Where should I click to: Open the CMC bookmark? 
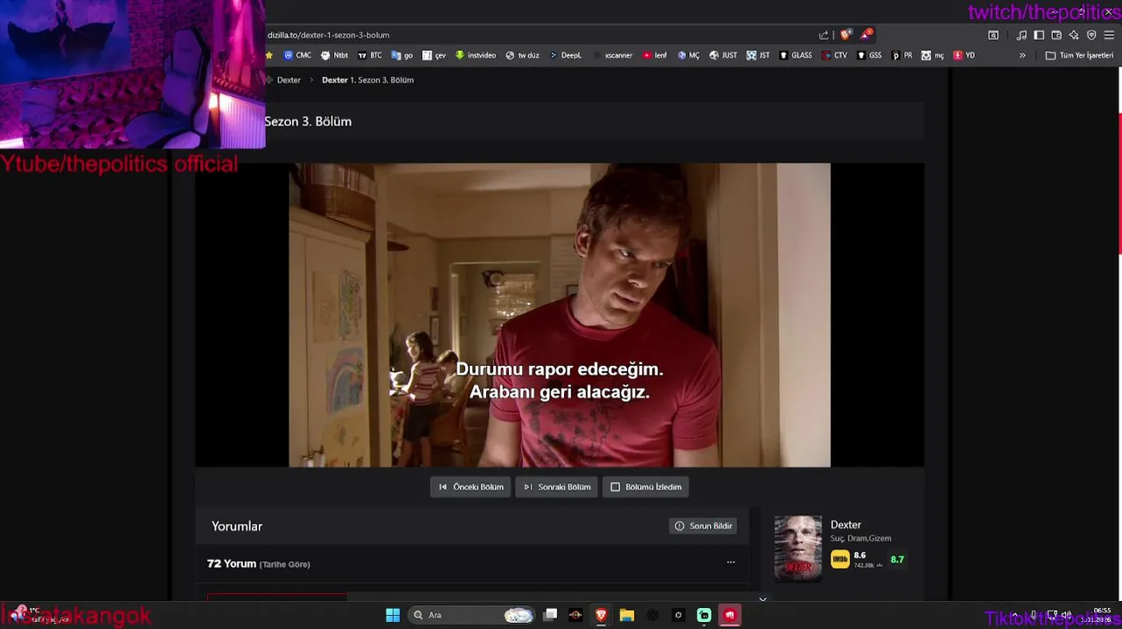[x=297, y=55]
